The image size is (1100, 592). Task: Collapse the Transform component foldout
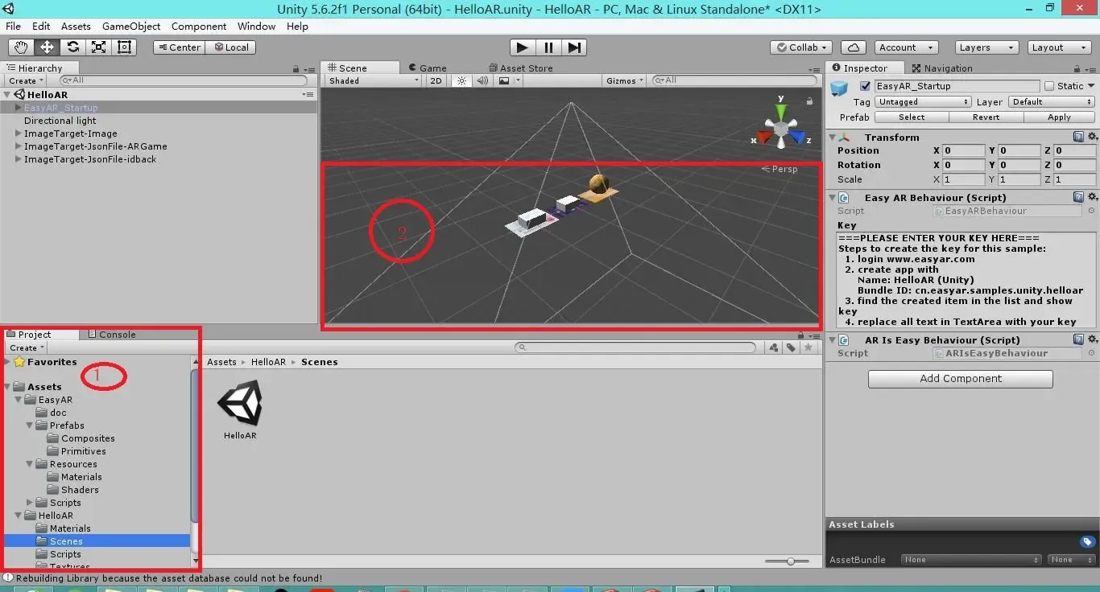[x=833, y=138]
